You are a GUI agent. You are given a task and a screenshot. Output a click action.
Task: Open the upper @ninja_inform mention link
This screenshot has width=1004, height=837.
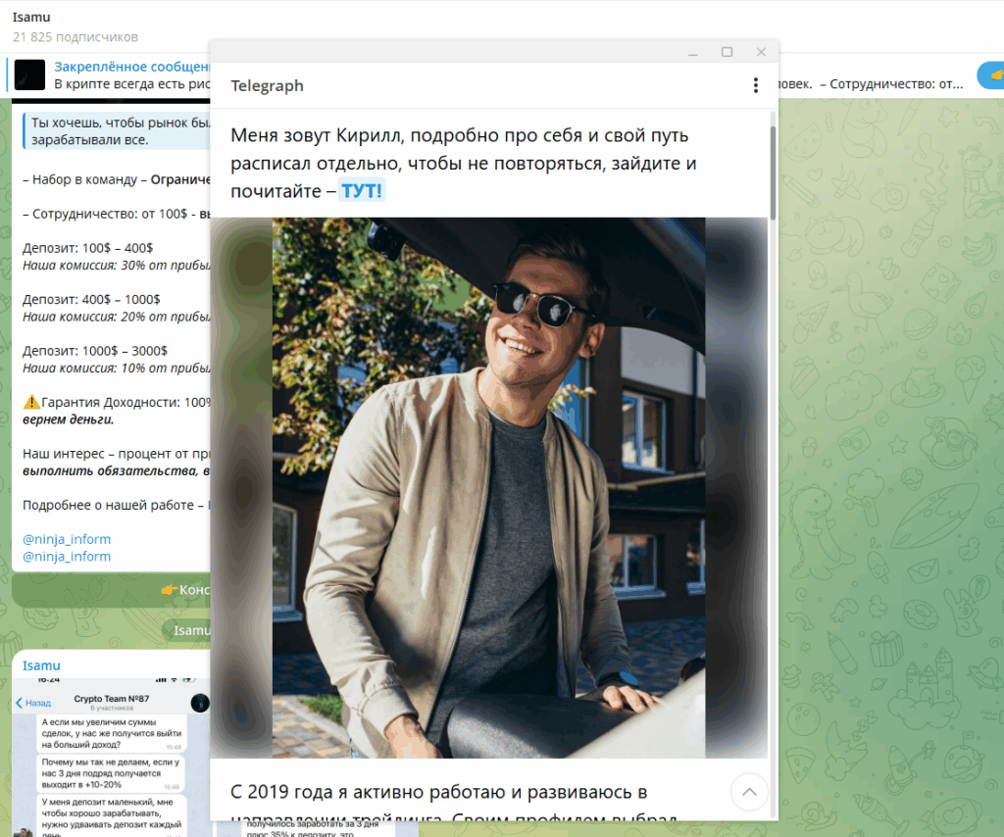click(67, 539)
